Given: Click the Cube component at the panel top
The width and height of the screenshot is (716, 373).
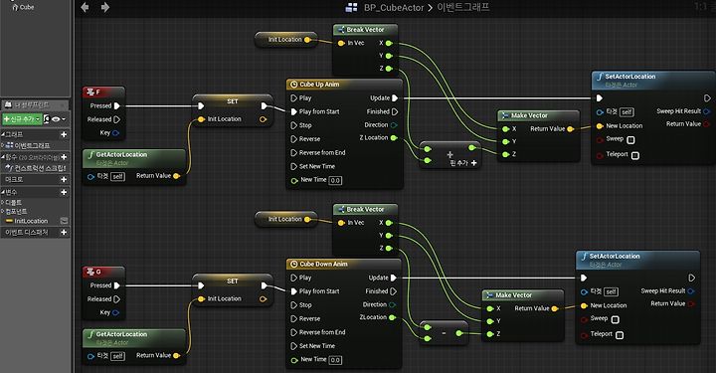Looking at the screenshot, I should (x=23, y=7).
